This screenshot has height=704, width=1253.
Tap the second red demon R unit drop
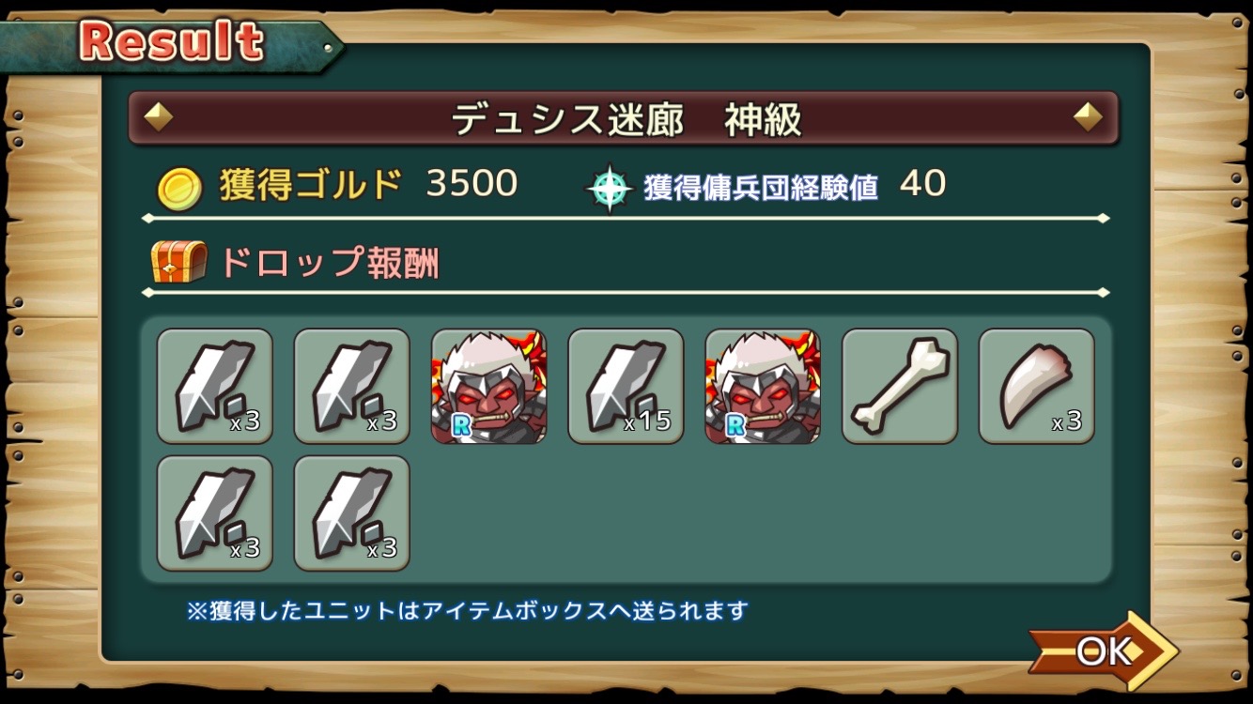[x=763, y=386]
